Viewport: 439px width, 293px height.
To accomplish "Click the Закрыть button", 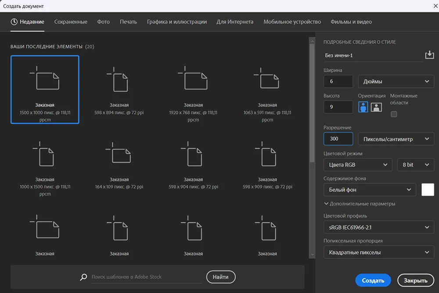I will (x=415, y=280).
